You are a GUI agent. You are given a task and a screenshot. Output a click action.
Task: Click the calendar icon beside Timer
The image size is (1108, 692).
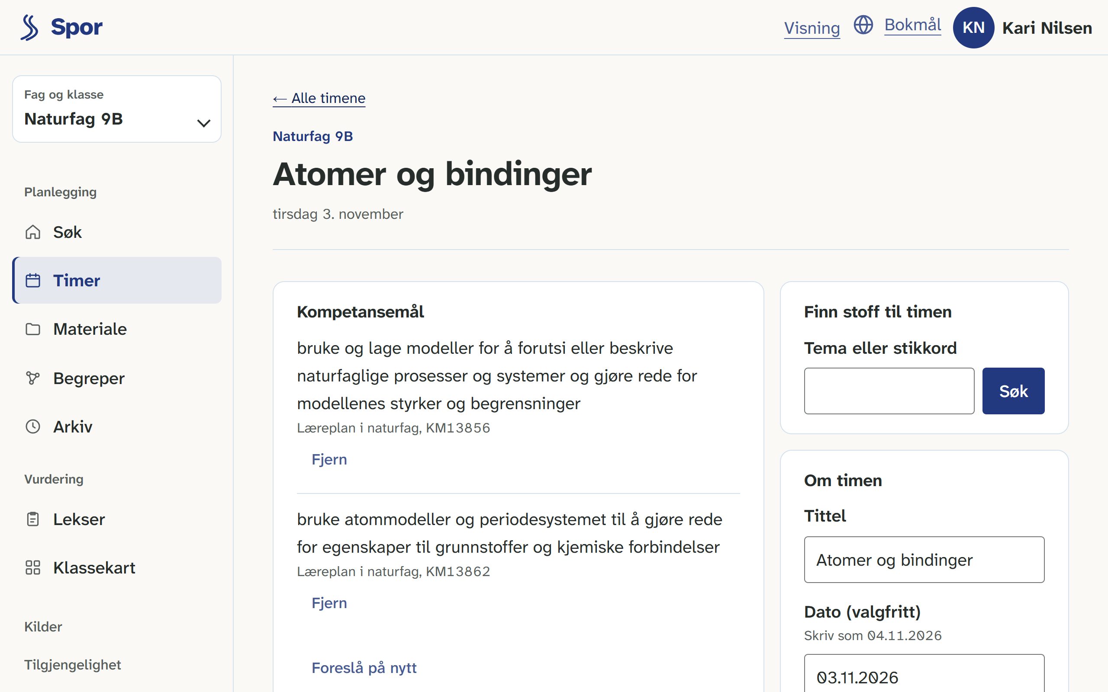tap(33, 281)
